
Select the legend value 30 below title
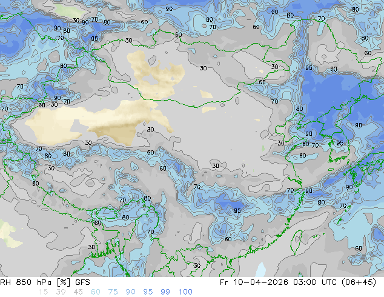(x=61, y=292)
